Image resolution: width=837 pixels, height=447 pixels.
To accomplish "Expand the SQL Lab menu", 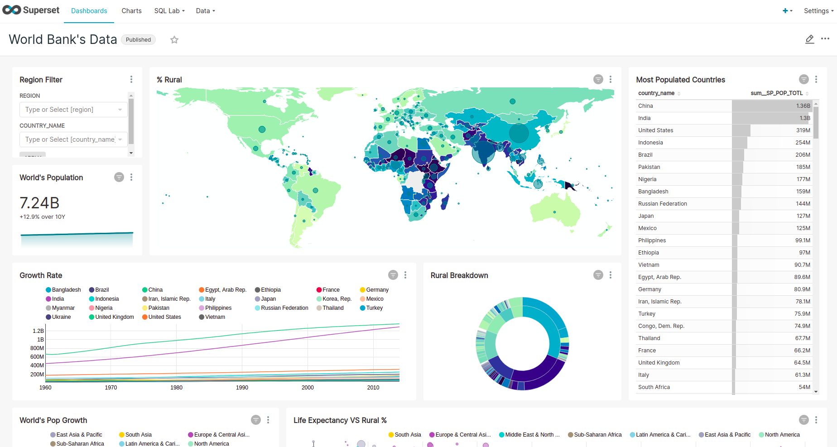I will (169, 11).
